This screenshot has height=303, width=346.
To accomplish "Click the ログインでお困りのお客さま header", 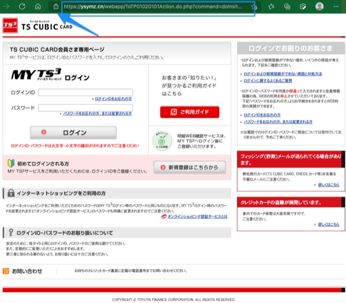I will click(291, 48).
